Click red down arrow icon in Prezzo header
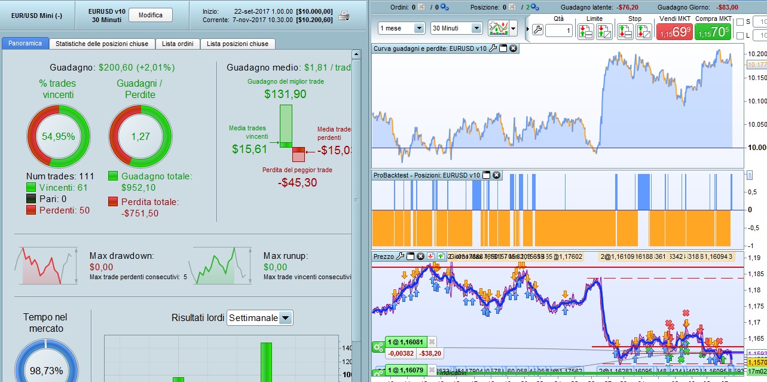 (430, 256)
